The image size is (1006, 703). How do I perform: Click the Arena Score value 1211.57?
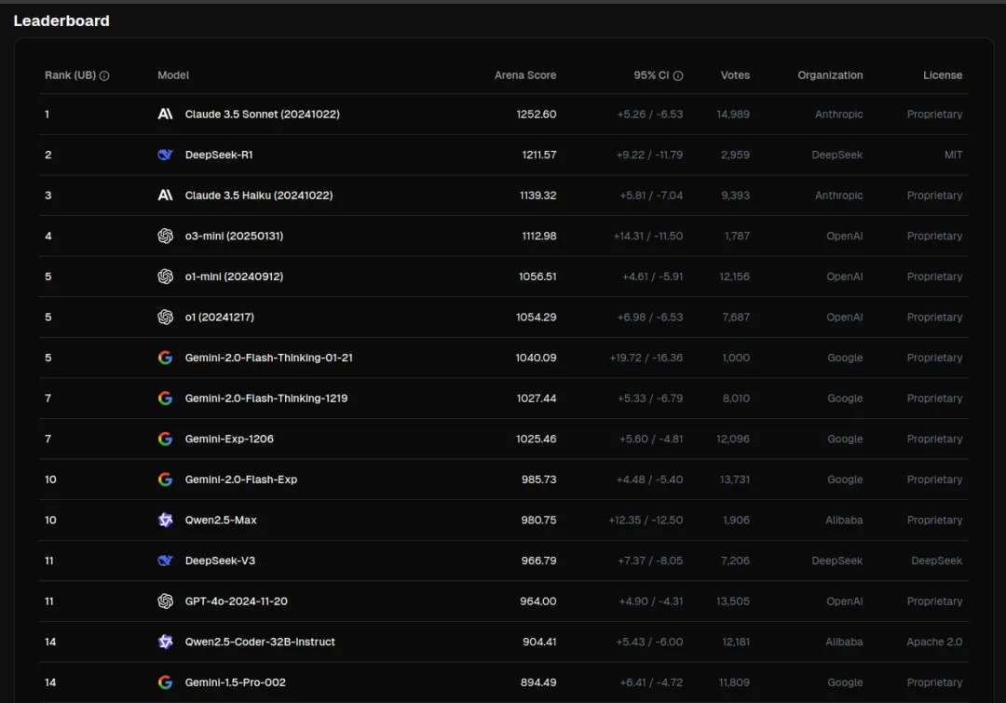pyautogui.click(x=539, y=155)
